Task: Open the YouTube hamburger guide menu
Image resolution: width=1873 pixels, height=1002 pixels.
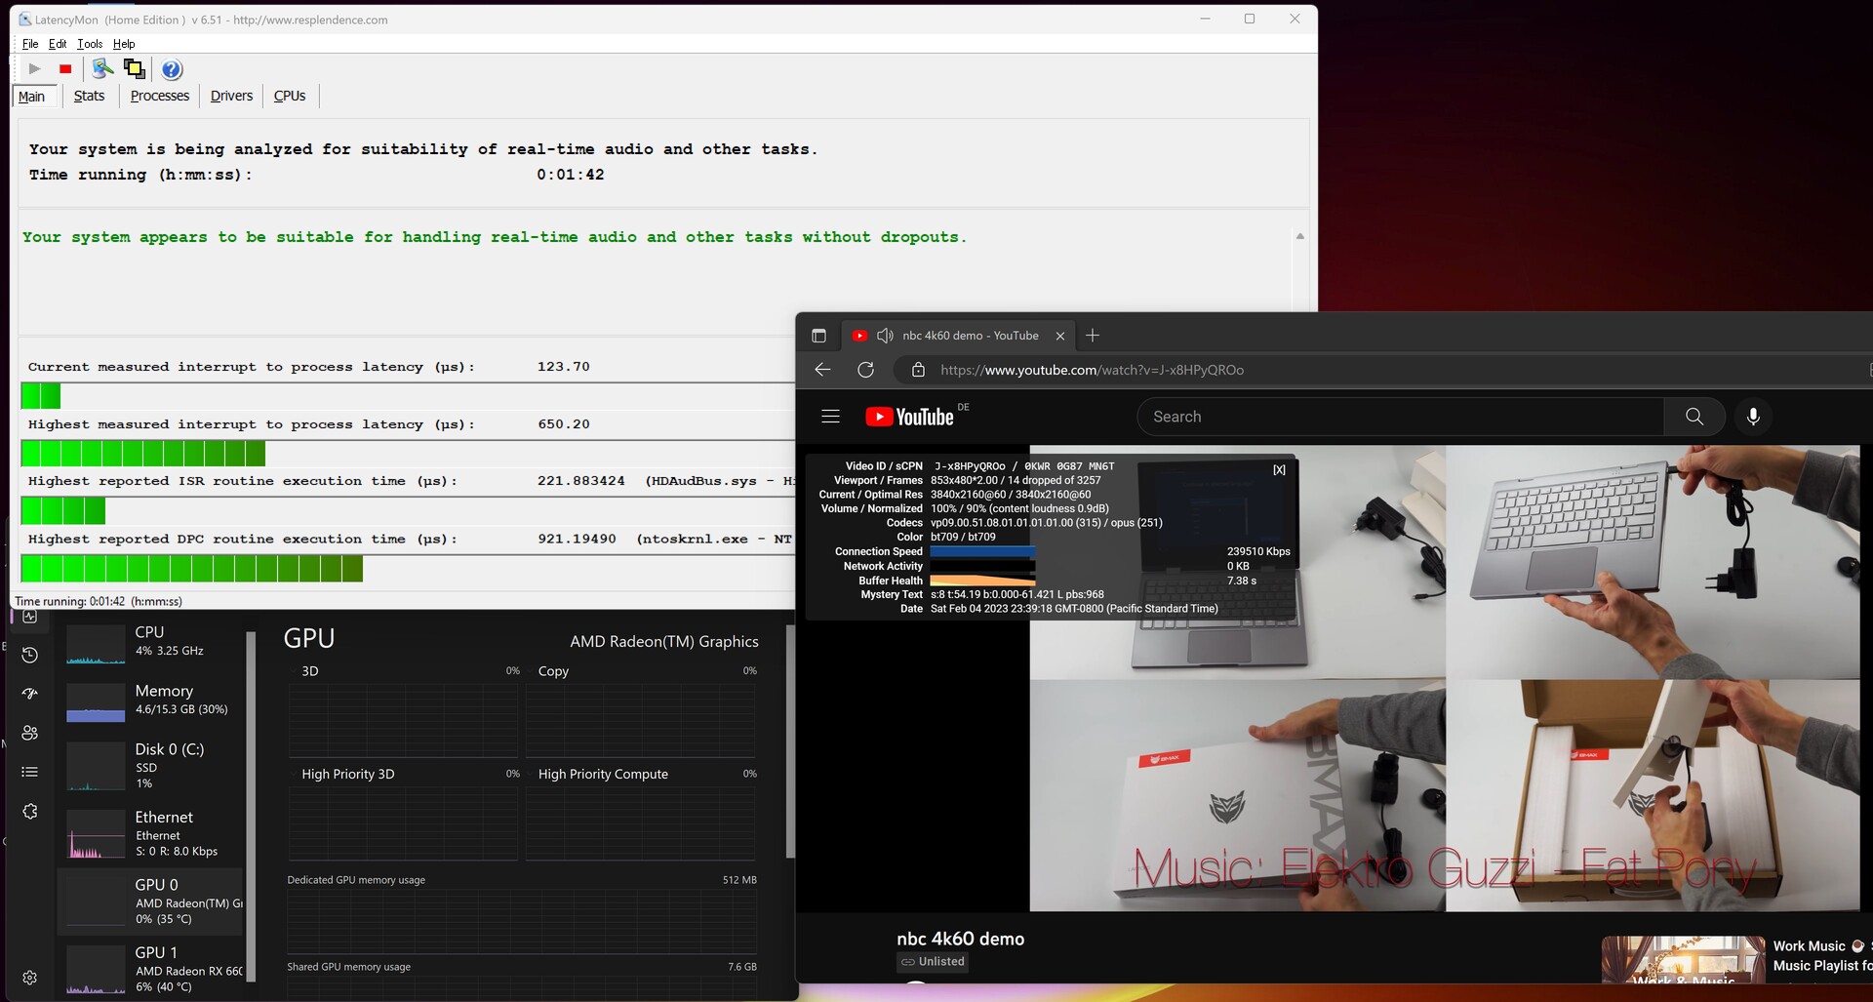Action: [x=830, y=417]
